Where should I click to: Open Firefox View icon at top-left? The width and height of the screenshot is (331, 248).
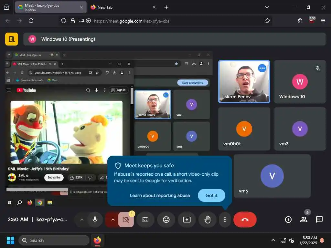click(x=6, y=7)
